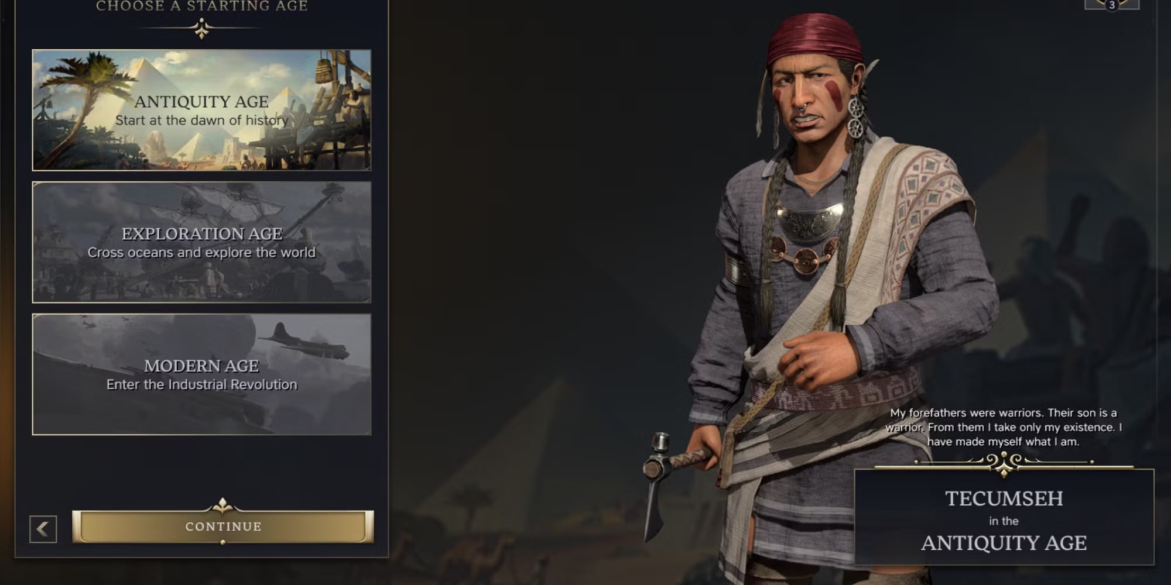
Task: Click Tecumseh's silver gorget necklace
Action: [809, 220]
